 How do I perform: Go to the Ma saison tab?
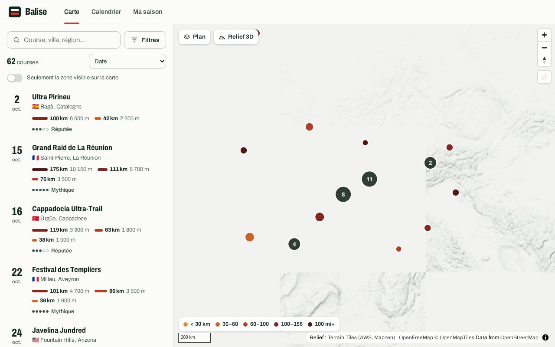point(147,12)
